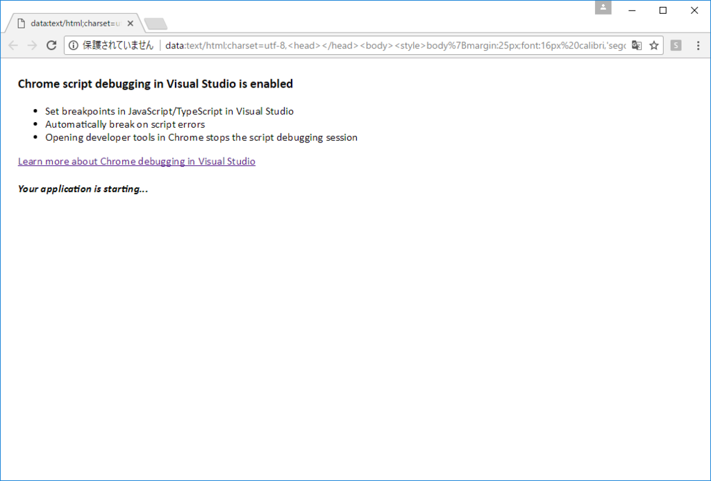Viewport: 711px width, 481px height.
Task: Open the site information icon in the address bar
Action: tap(73, 45)
